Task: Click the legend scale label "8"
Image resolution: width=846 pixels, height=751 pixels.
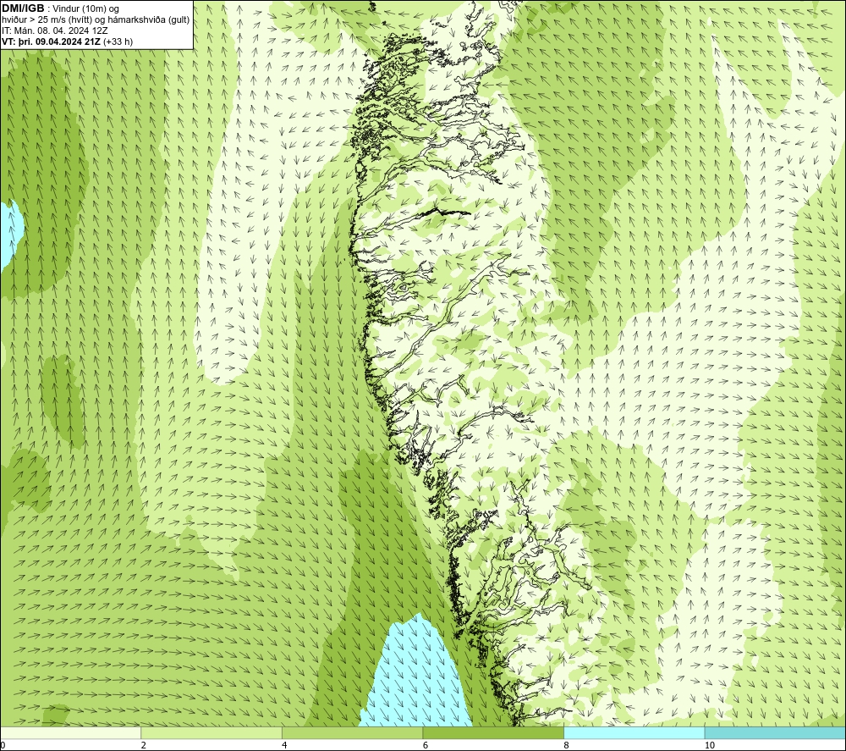Action: click(x=566, y=745)
